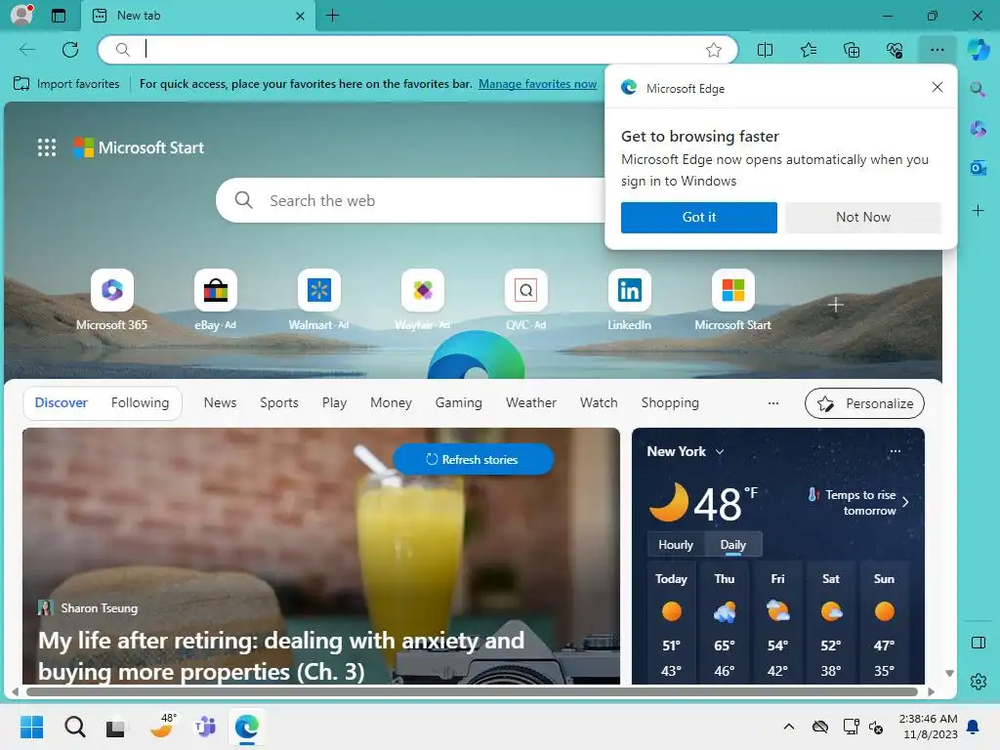Add this page to favorites star
The height and width of the screenshot is (750, 1000).
click(714, 50)
